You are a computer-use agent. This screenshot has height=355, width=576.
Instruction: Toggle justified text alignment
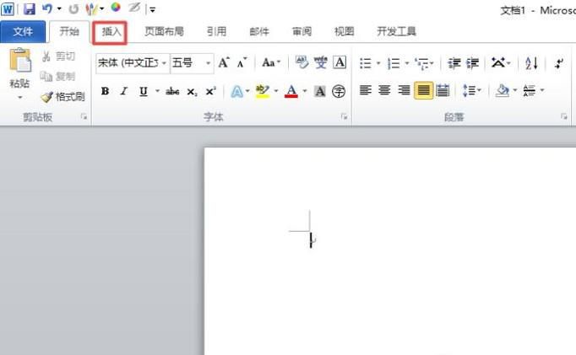[x=423, y=90]
